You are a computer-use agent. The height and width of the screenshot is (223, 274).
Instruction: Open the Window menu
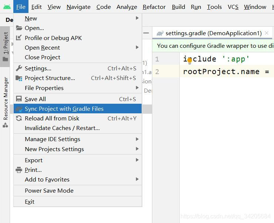click(255, 7)
